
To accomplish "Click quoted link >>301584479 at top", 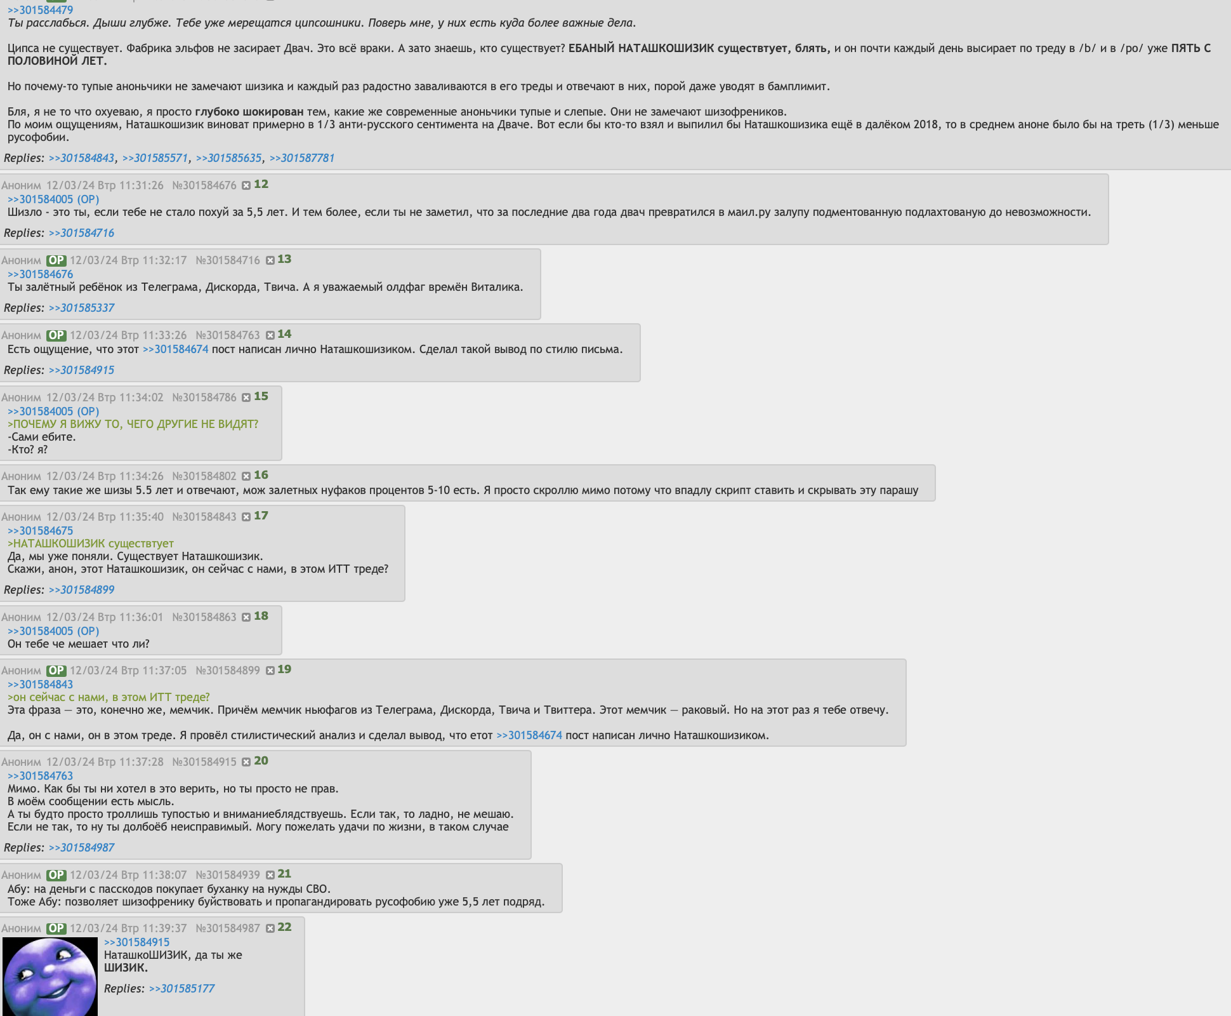I will point(40,10).
